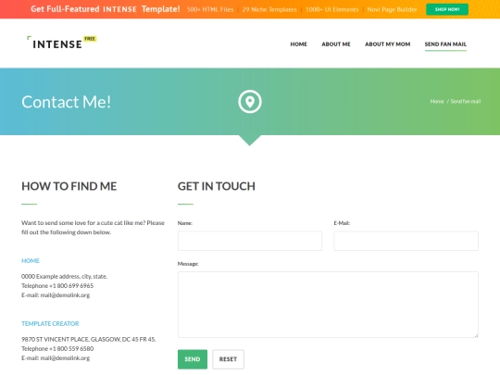Click the 'HOW TO FIND ME' heading
This screenshot has height=375, width=500.
(69, 186)
